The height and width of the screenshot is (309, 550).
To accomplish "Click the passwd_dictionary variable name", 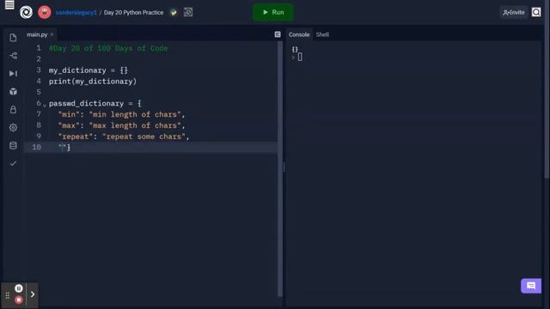I will [86, 103].
